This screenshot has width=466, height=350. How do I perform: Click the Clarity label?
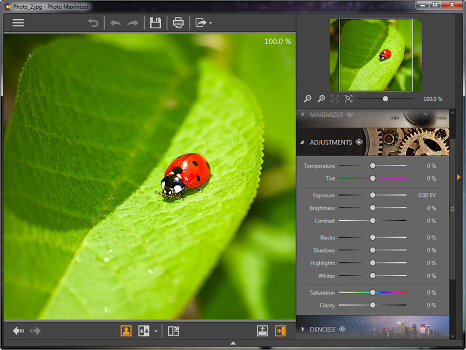tap(327, 305)
